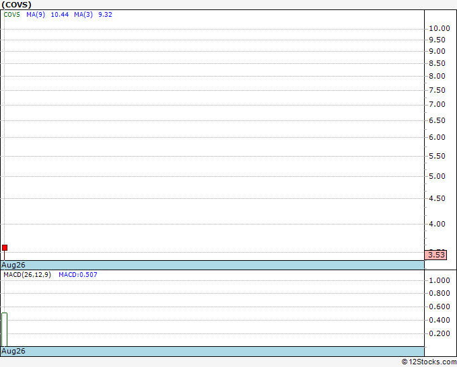Image resolution: width=457 pixels, height=367 pixels.
Task: Click the 4.50 price axis label
Action: pyautogui.click(x=437, y=198)
